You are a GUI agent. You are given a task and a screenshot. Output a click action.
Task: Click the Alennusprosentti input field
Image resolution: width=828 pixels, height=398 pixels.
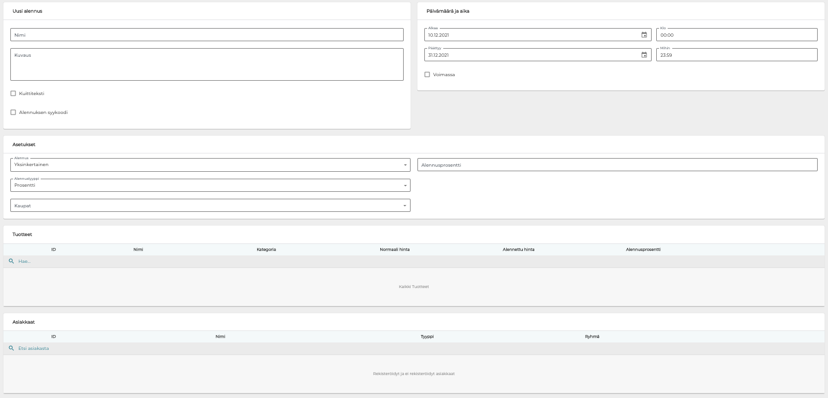[617, 165]
